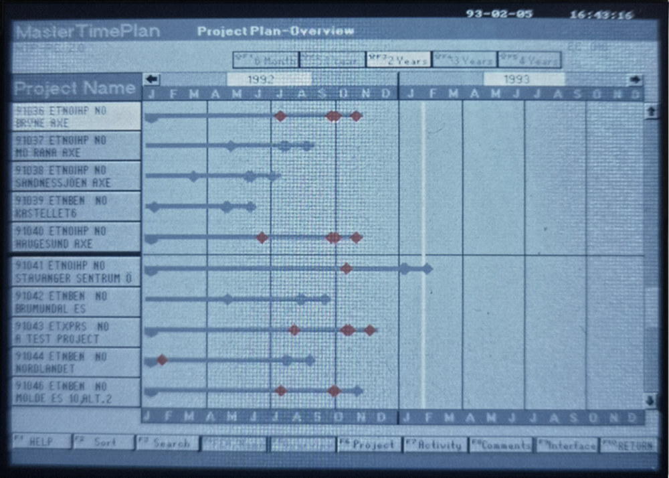Click the November red milestone in the A TEST PROJECT row

370,330
